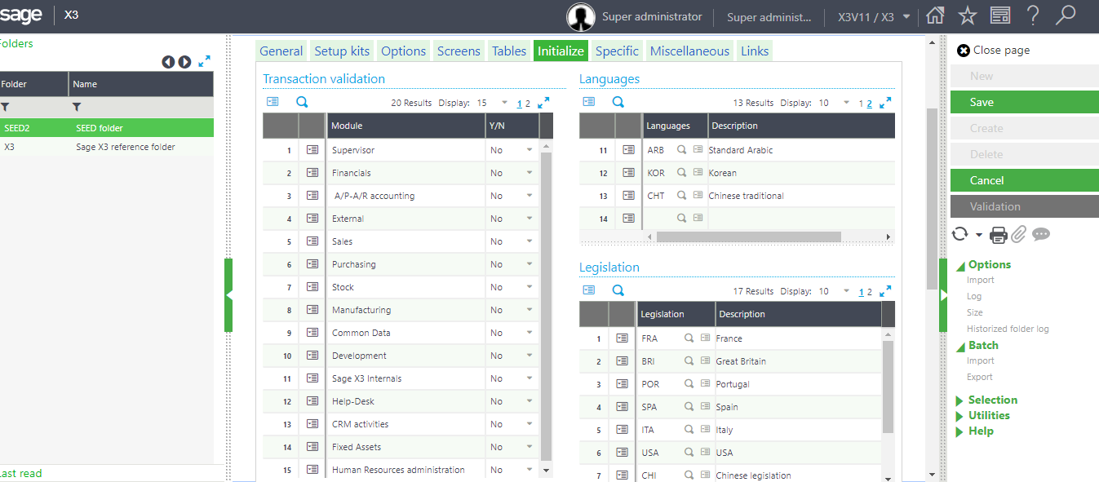
Task: Switch to the Screens tab
Action: pos(459,51)
